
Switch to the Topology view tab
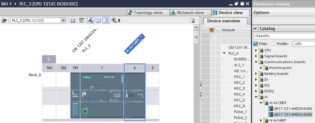click(x=149, y=13)
